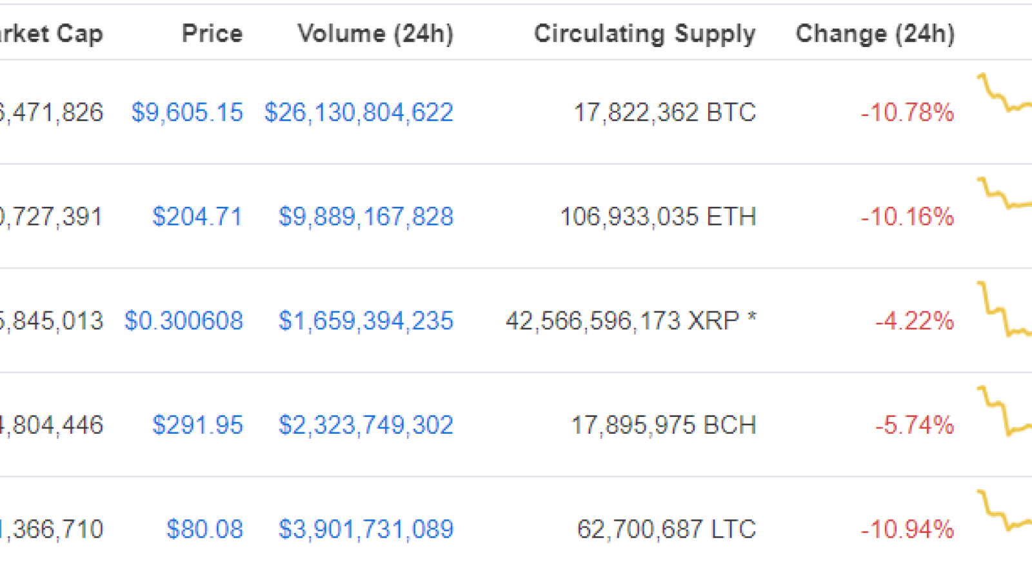Open Bitcoin price link $9,605.15

[187, 113]
